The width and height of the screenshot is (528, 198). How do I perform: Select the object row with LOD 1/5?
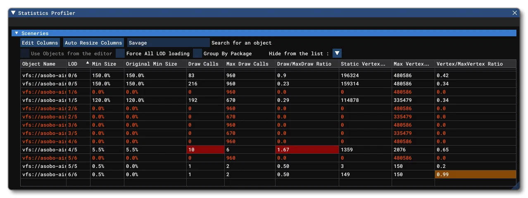click(x=269, y=100)
